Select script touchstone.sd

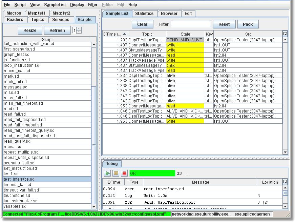pos(47,196)
